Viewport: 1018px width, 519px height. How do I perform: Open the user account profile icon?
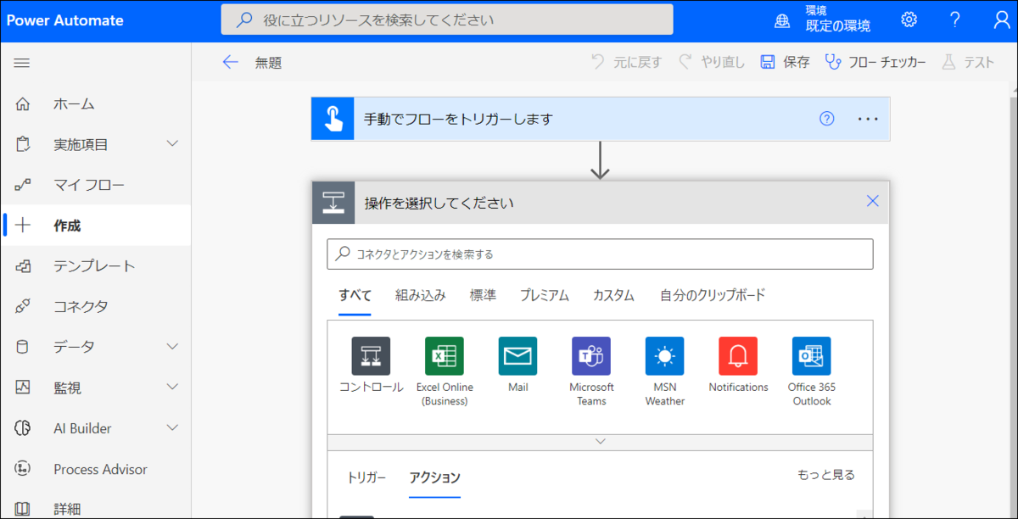1001,20
